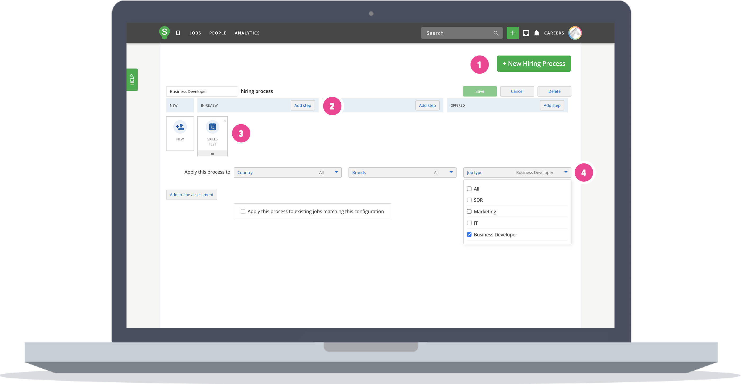Viewport: 741px width, 384px height.
Task: Add step under In-Review stage
Action: click(x=302, y=106)
